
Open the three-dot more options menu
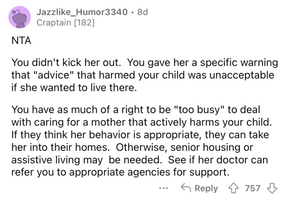tap(164, 188)
